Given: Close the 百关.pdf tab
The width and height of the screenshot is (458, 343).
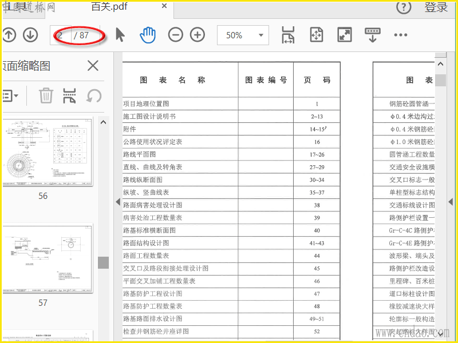Looking at the screenshot, I should point(164,6).
